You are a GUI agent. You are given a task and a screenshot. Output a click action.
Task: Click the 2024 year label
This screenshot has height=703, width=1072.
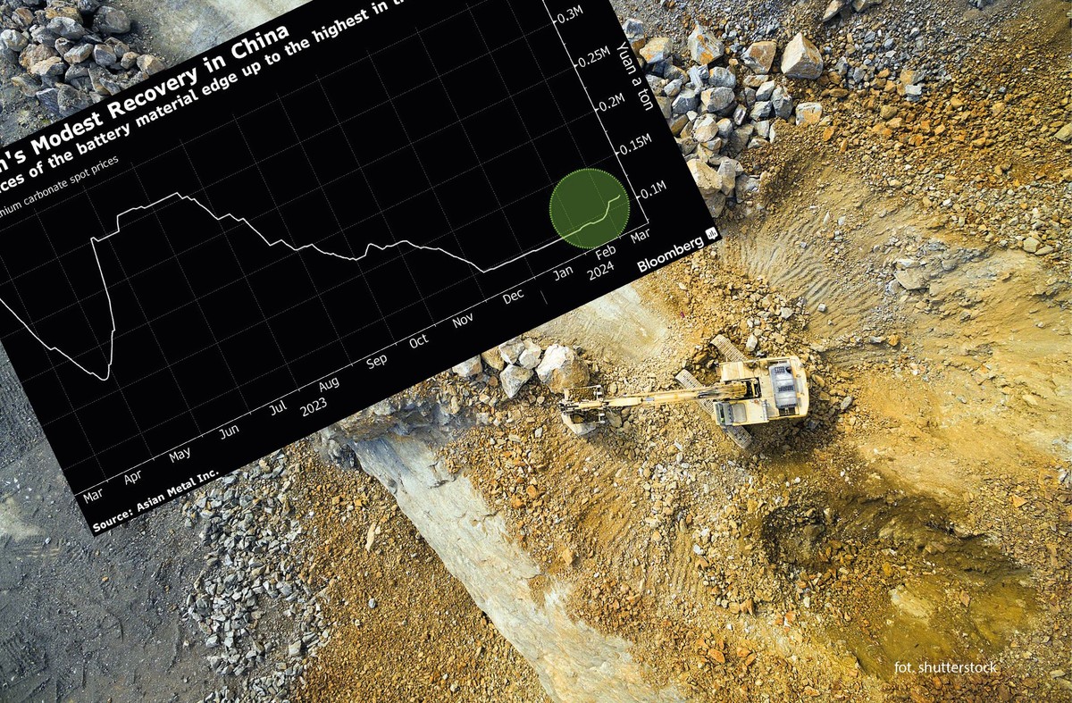pos(600,272)
